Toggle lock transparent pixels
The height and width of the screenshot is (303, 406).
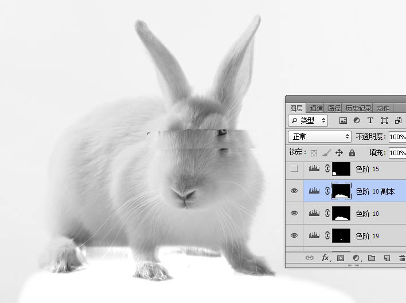click(x=314, y=153)
